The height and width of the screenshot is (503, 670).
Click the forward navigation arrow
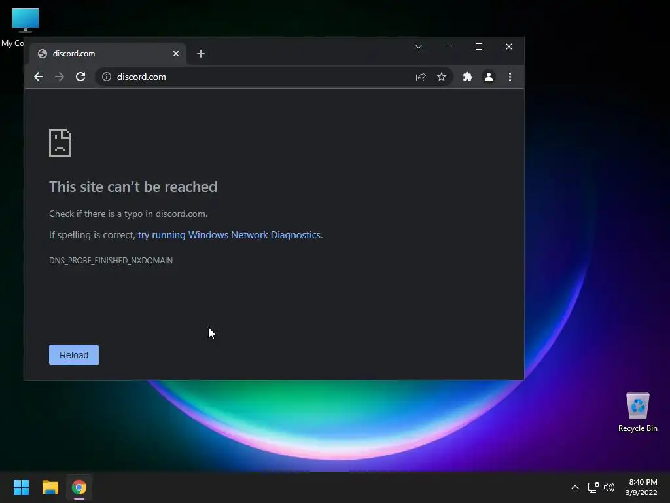pos(60,77)
